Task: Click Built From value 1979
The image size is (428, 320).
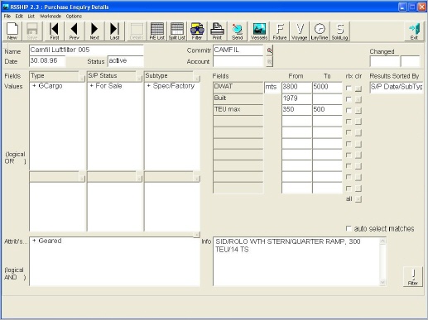Action: pos(296,98)
